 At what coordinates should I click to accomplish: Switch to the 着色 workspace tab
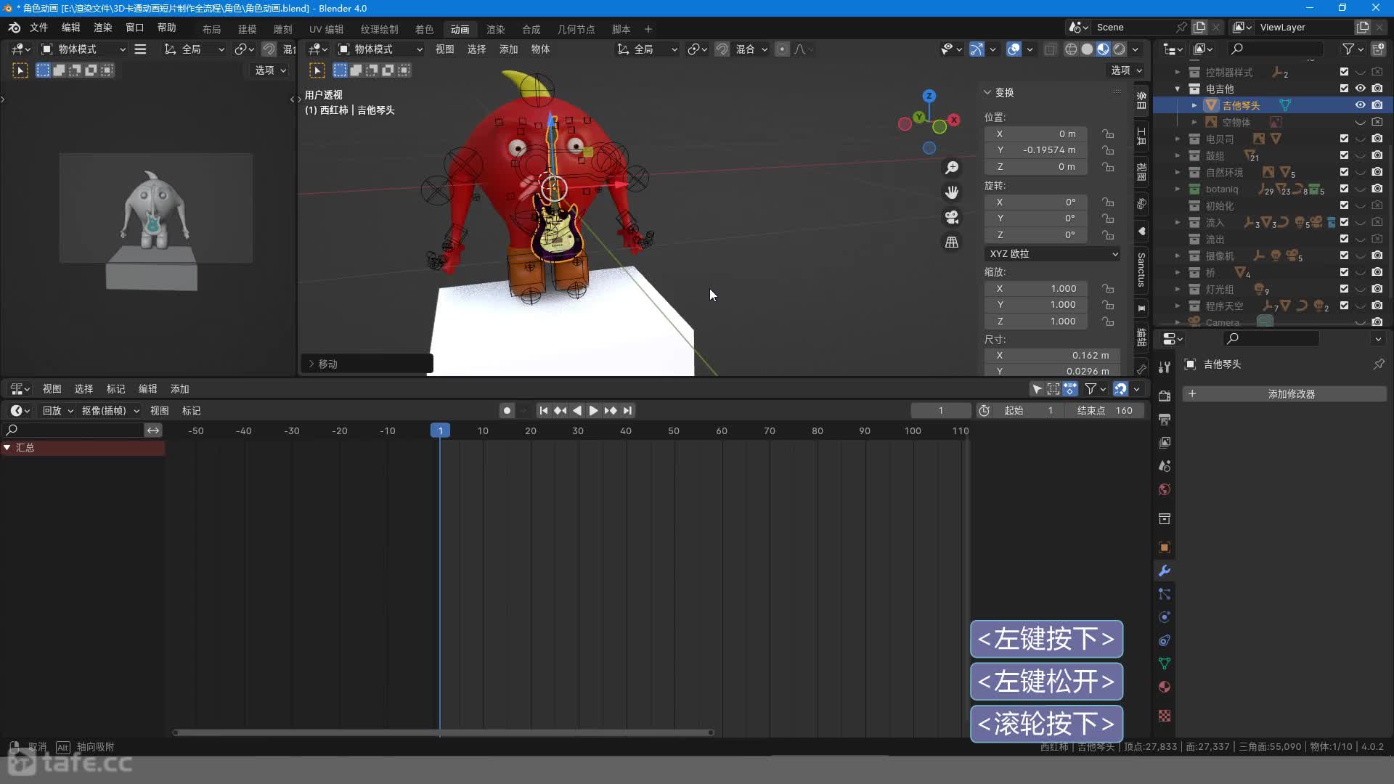tap(424, 29)
